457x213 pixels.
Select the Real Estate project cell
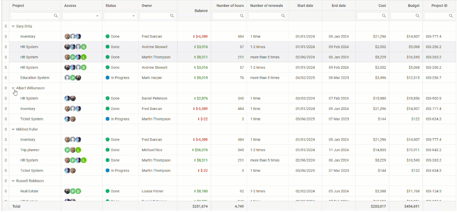click(29, 191)
